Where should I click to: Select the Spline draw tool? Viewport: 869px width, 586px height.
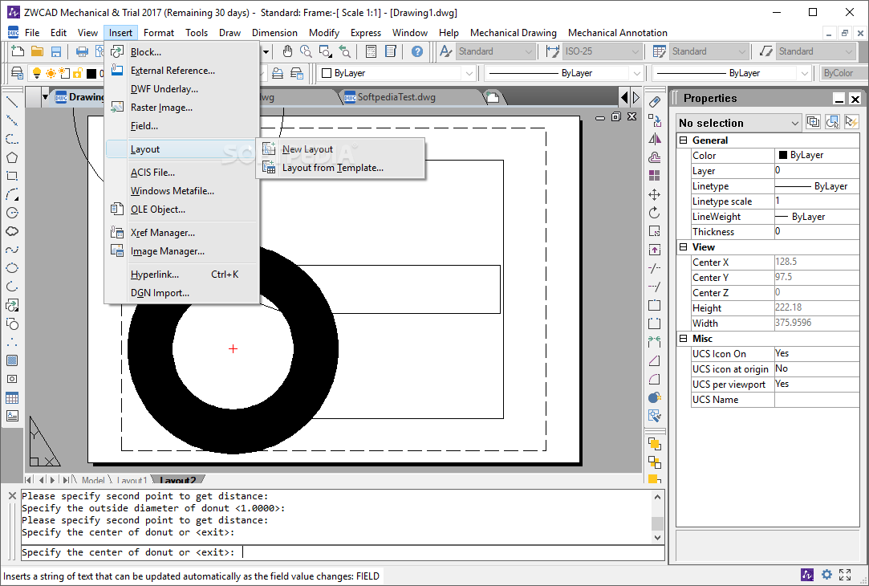pyautogui.click(x=12, y=250)
